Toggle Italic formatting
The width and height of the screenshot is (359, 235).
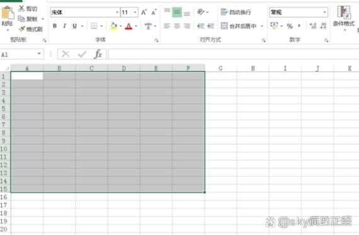tap(65, 26)
